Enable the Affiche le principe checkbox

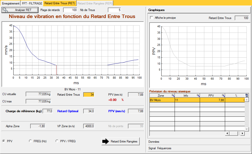click(152, 18)
